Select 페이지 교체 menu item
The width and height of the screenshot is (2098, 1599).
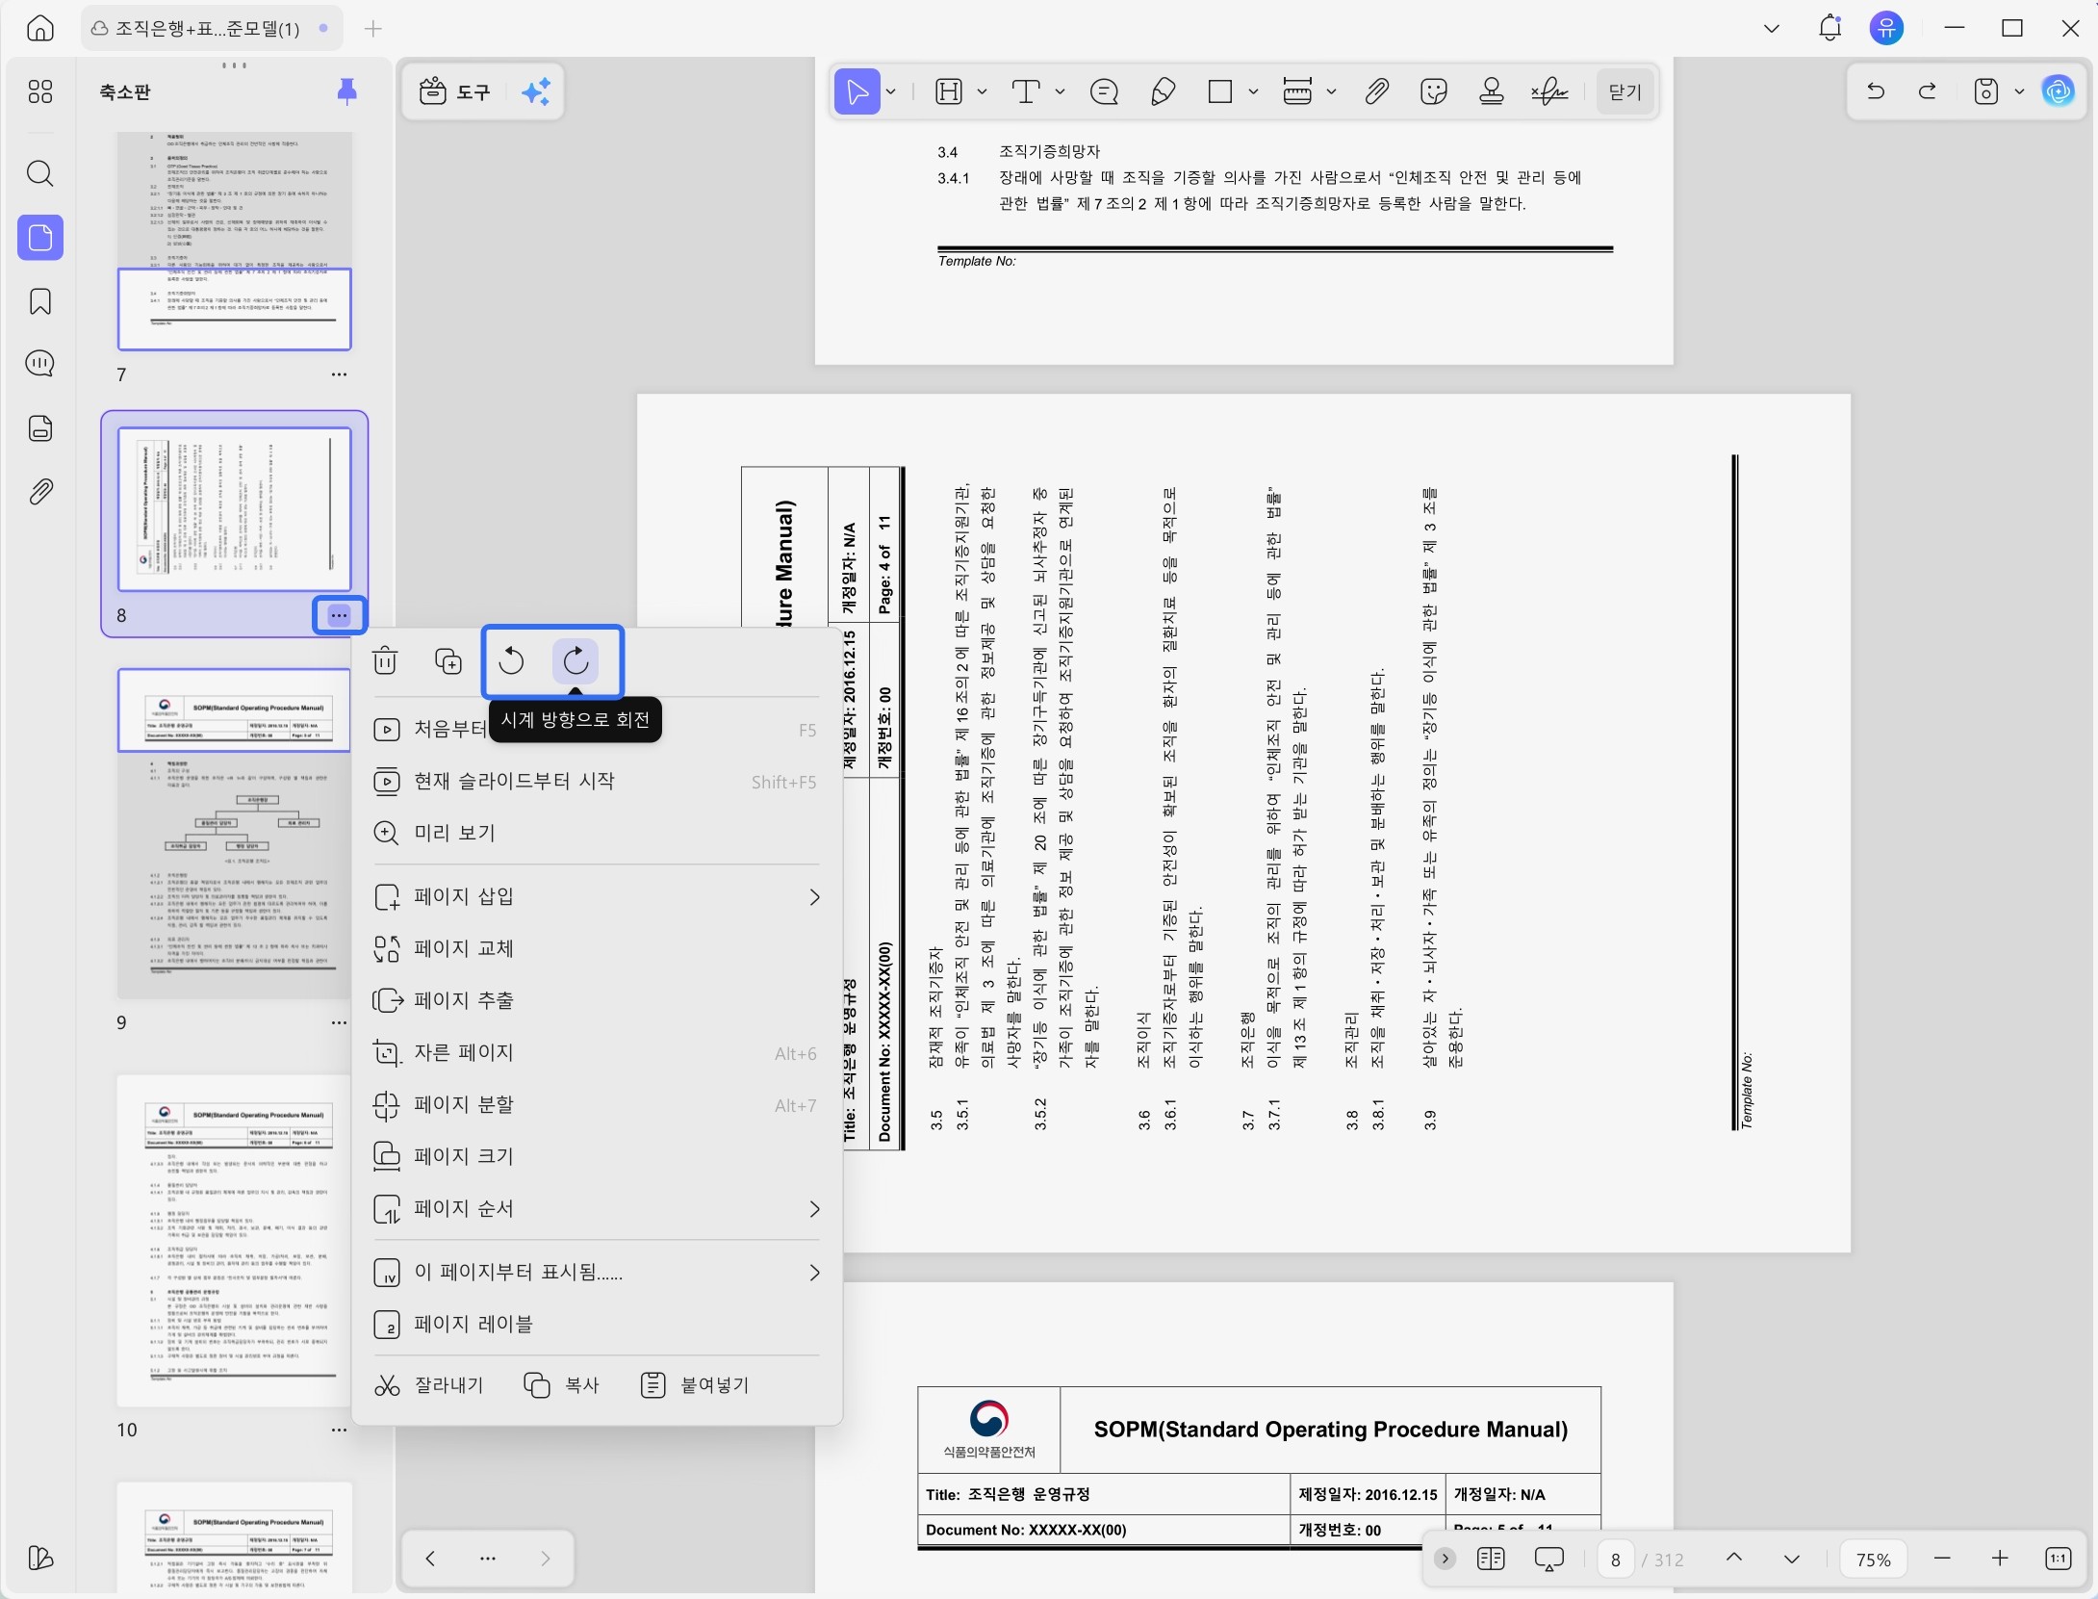pos(597,949)
